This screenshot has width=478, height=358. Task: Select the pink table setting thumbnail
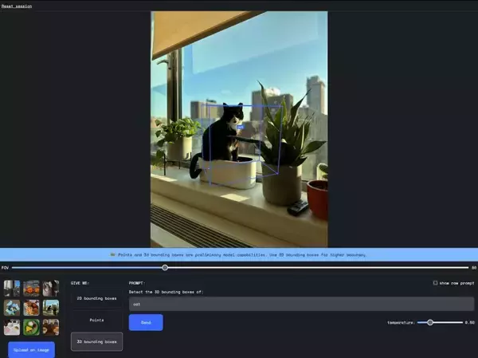pyautogui.click(x=12, y=327)
